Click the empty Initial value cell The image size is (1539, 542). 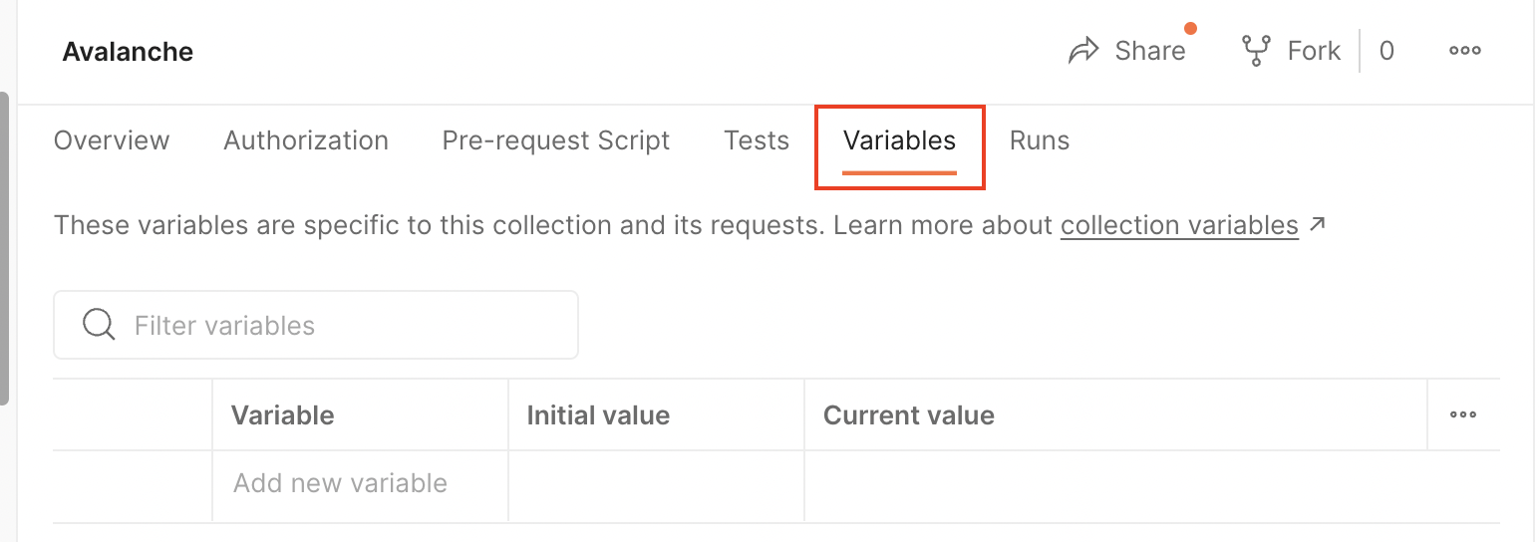point(656,484)
